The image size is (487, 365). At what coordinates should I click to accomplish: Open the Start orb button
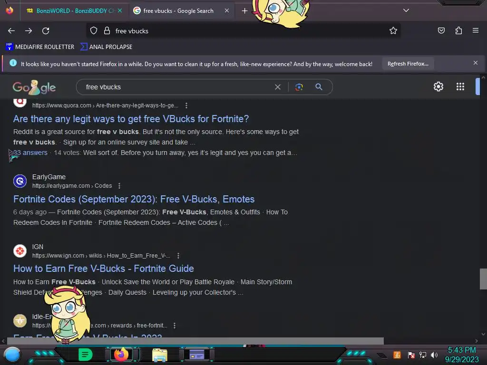[12, 355]
